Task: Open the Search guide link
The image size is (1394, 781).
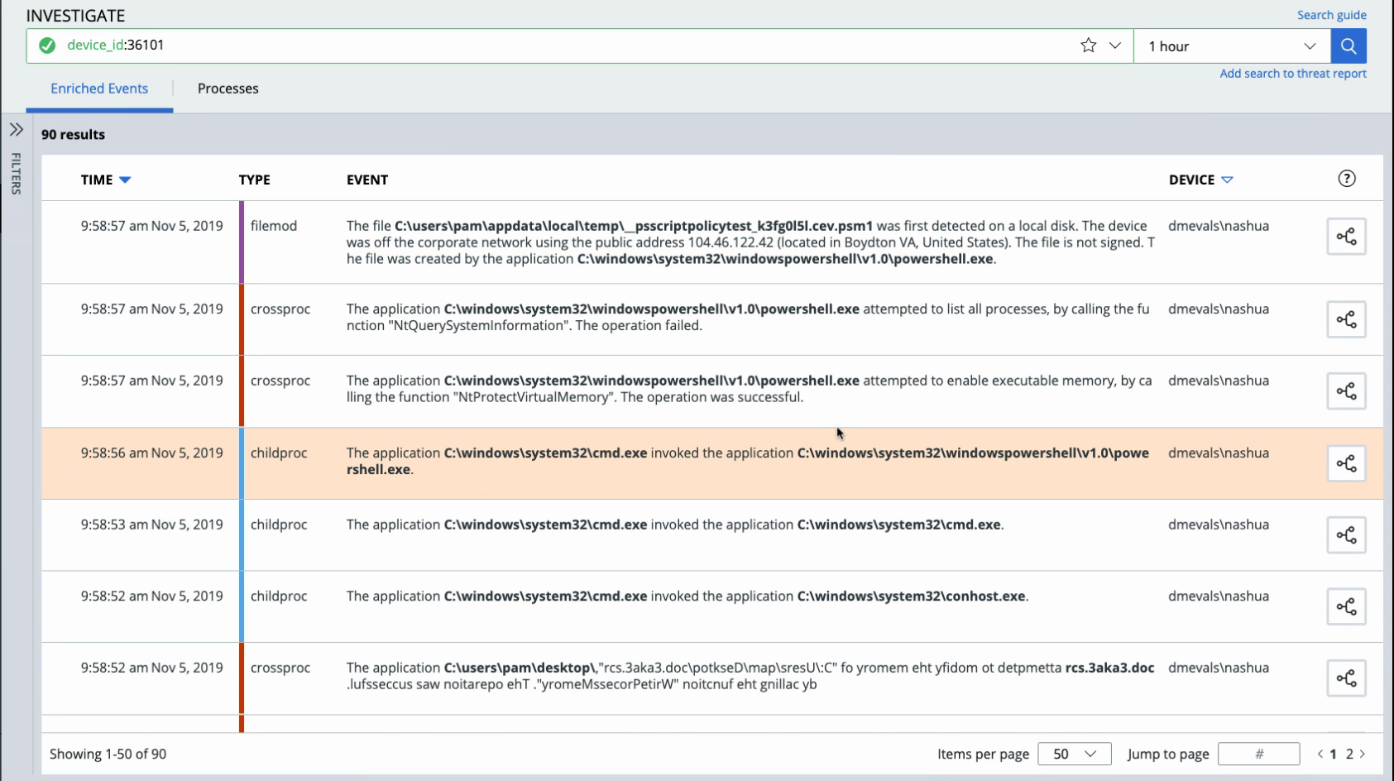Action: [x=1331, y=15]
